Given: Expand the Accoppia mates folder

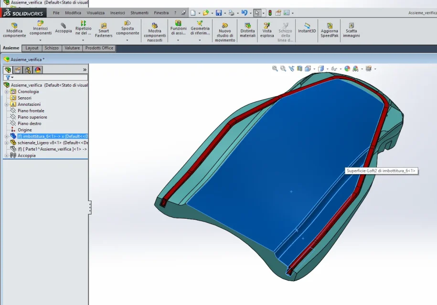Looking at the screenshot, I should click(6, 155).
